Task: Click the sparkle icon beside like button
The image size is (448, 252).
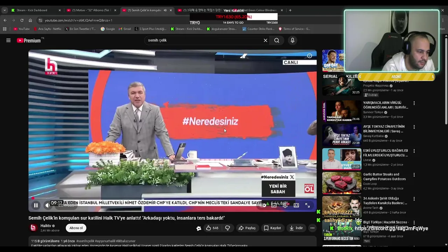Action: (x=198, y=228)
